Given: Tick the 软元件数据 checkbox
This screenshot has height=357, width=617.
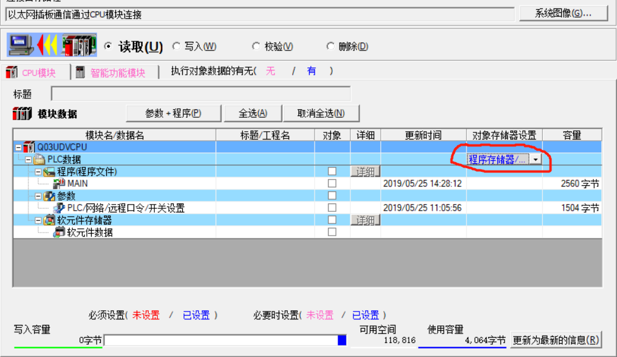Looking at the screenshot, I should (332, 232).
